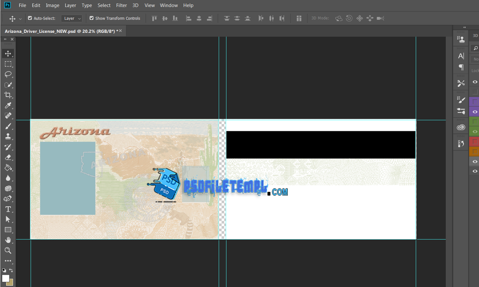Open the Character panel icon
The height and width of the screenshot is (287, 479).
(461, 56)
